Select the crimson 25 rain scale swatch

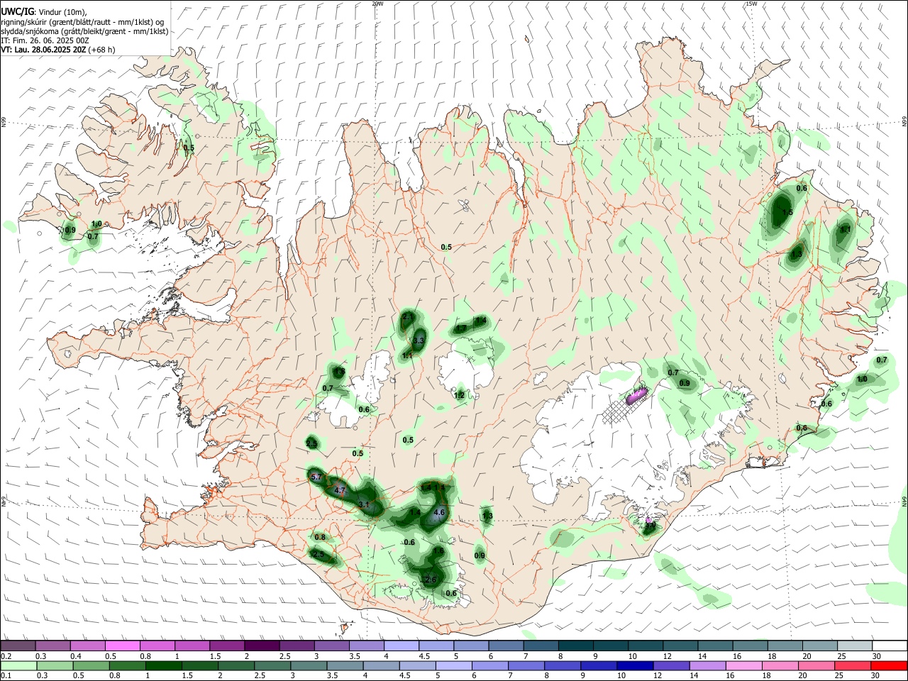[x=853, y=666]
